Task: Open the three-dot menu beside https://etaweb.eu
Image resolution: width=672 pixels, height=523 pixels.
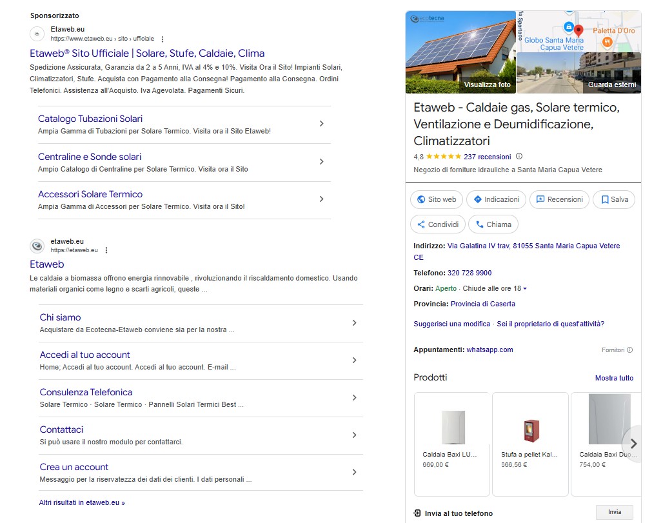Action: (106, 250)
